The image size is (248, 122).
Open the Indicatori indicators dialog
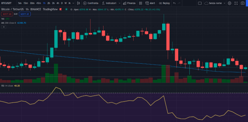pos(109,3)
